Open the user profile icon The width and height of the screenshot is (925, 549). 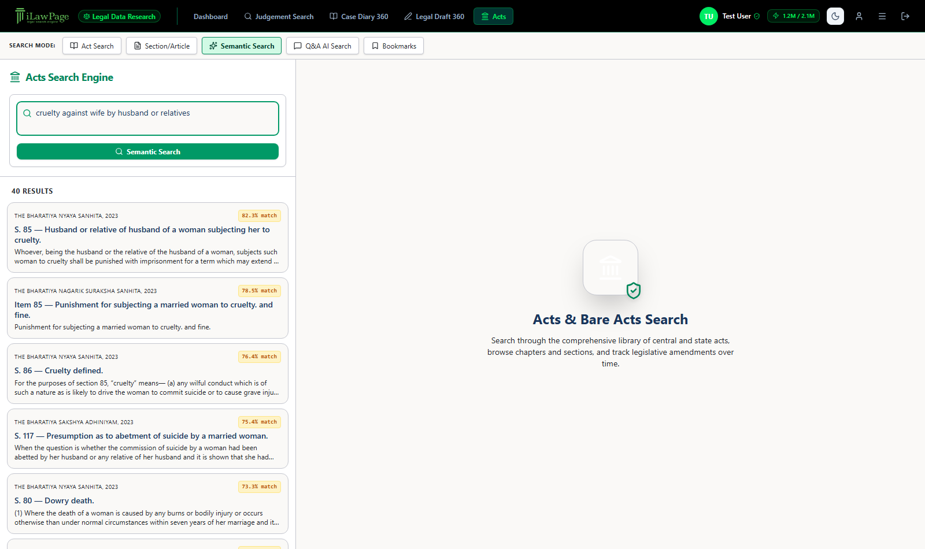coord(859,16)
